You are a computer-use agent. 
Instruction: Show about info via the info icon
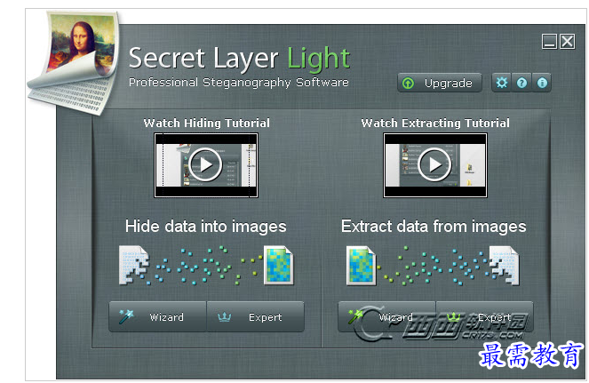pyautogui.click(x=542, y=83)
